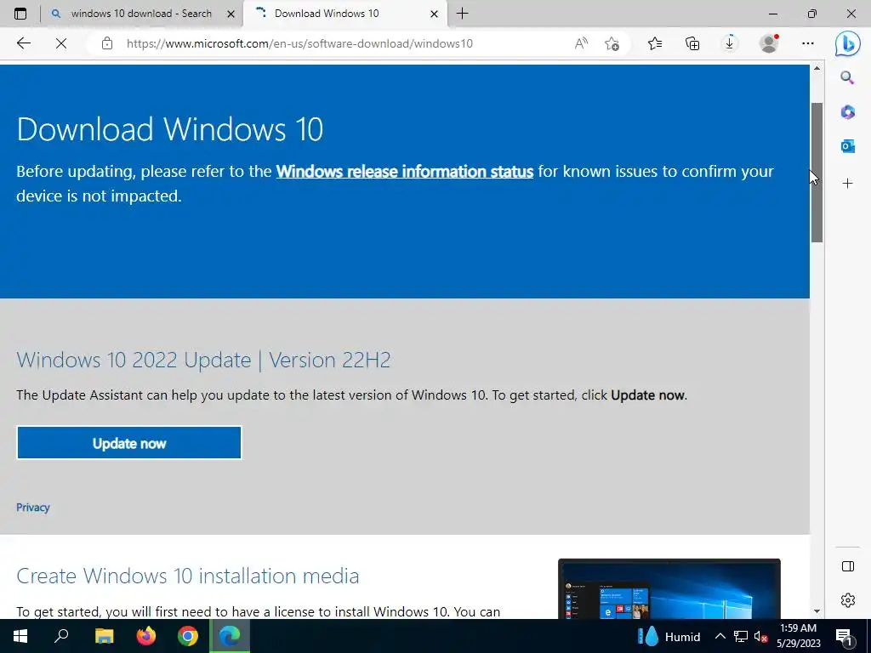Toggle sidebar visibility icon
This screenshot has width=871, height=653.
(848, 566)
